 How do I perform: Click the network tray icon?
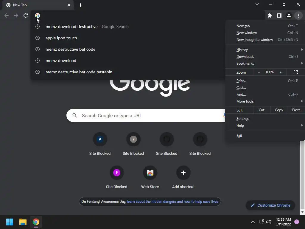[261, 222]
